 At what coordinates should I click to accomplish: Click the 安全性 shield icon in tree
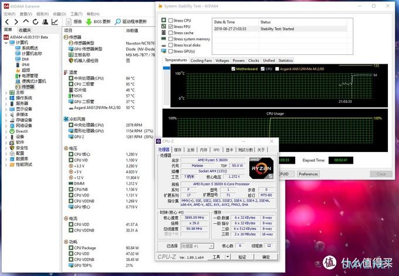tap(12, 148)
